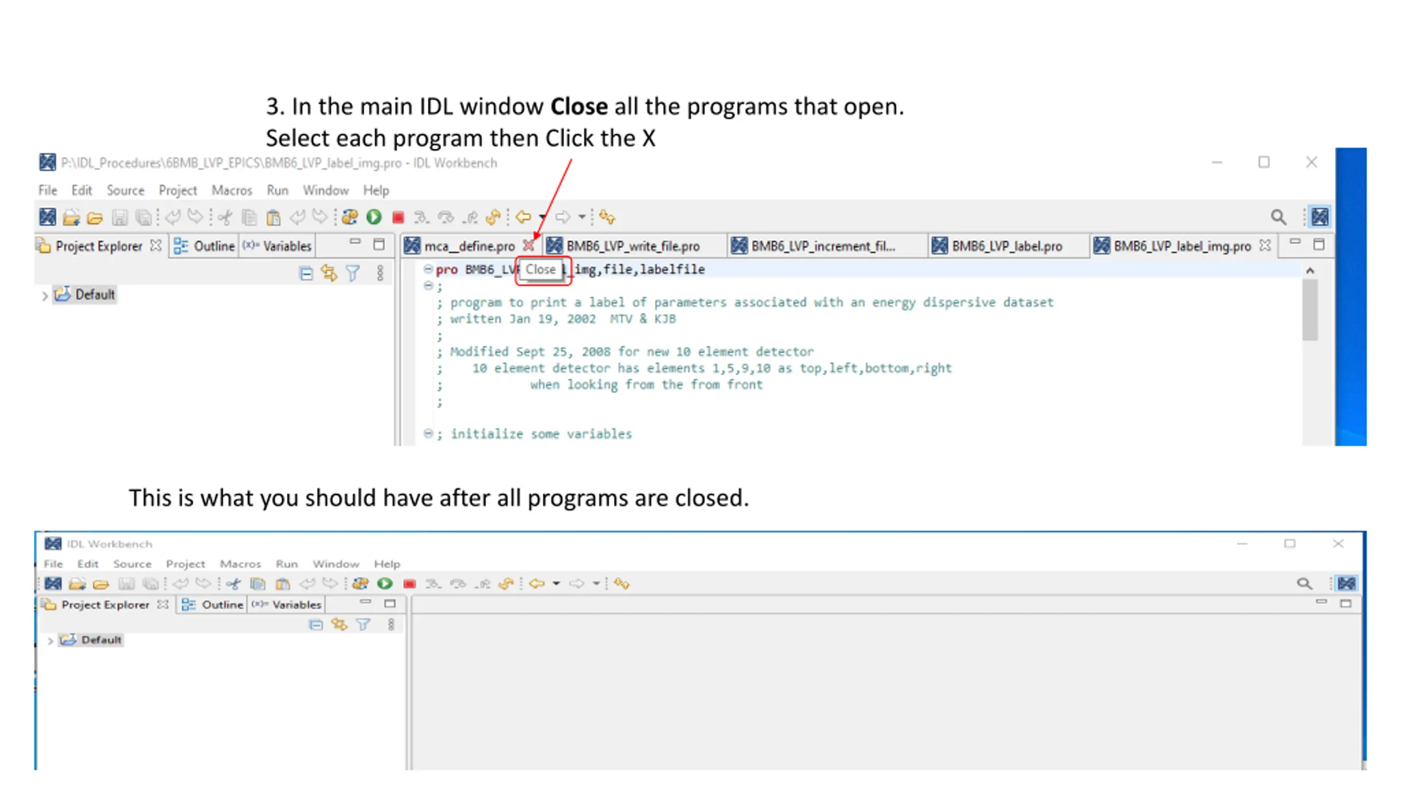The height and width of the screenshot is (788, 1401).
Task: Click Back arrow in window with .pro tabs
Action: tap(524, 217)
